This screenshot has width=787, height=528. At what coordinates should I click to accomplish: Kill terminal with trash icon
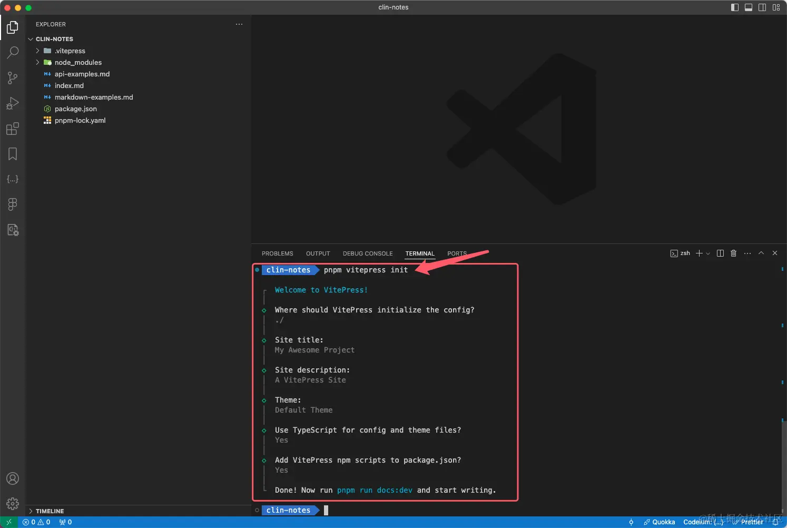point(733,253)
